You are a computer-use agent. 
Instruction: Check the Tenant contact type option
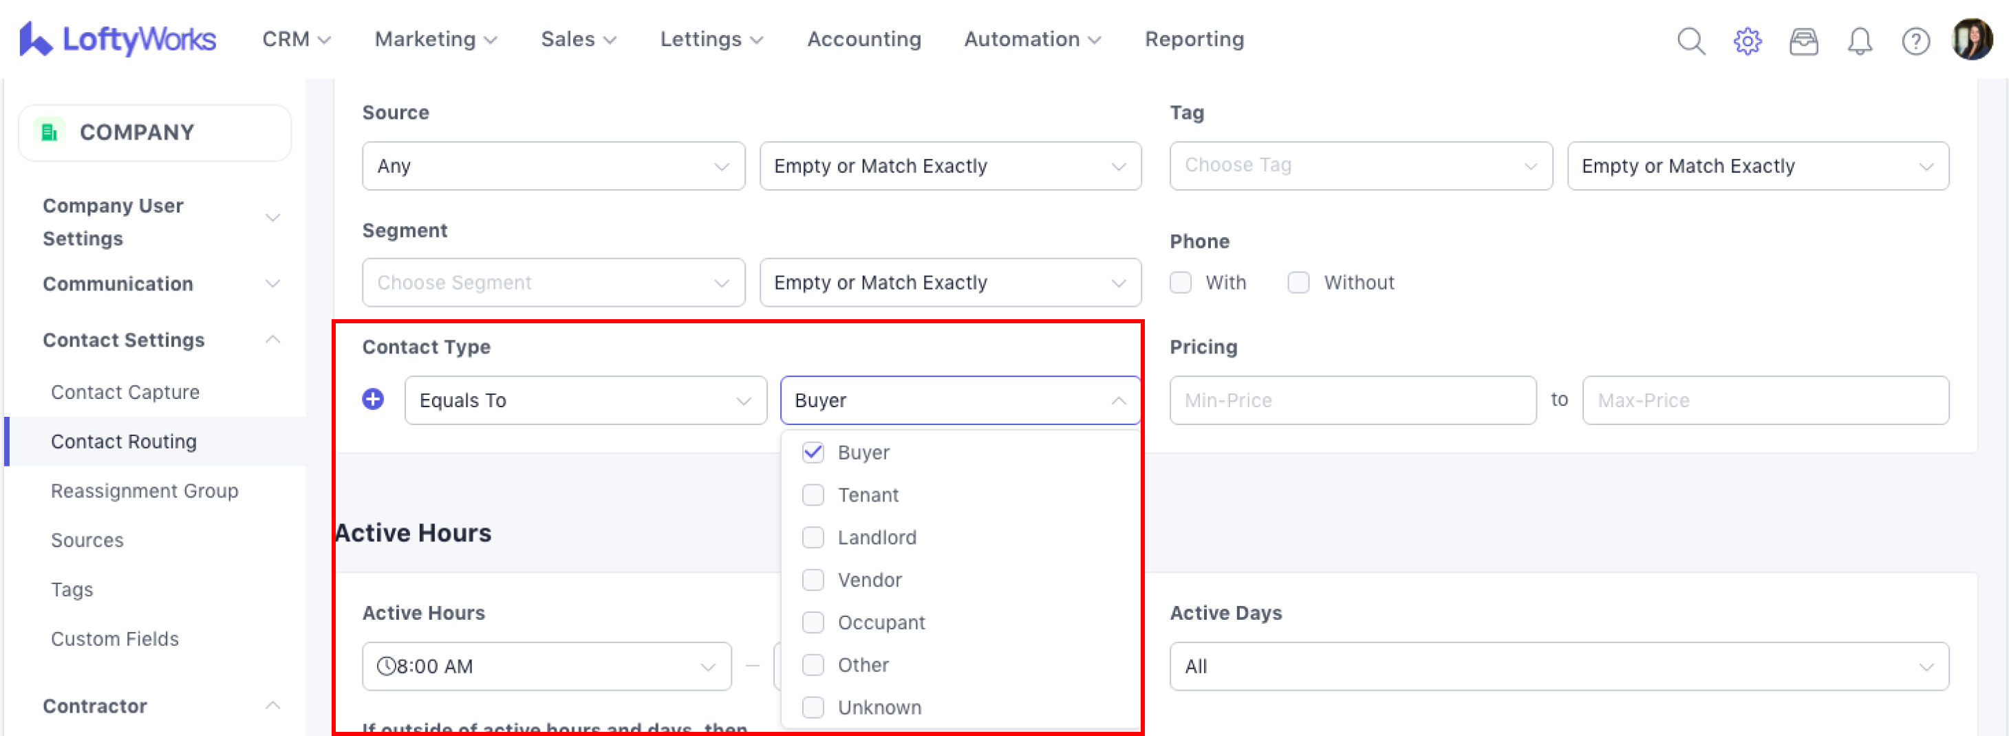tap(813, 495)
